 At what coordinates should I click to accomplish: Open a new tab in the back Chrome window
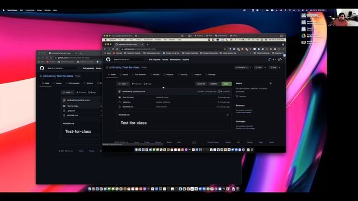click(x=81, y=53)
